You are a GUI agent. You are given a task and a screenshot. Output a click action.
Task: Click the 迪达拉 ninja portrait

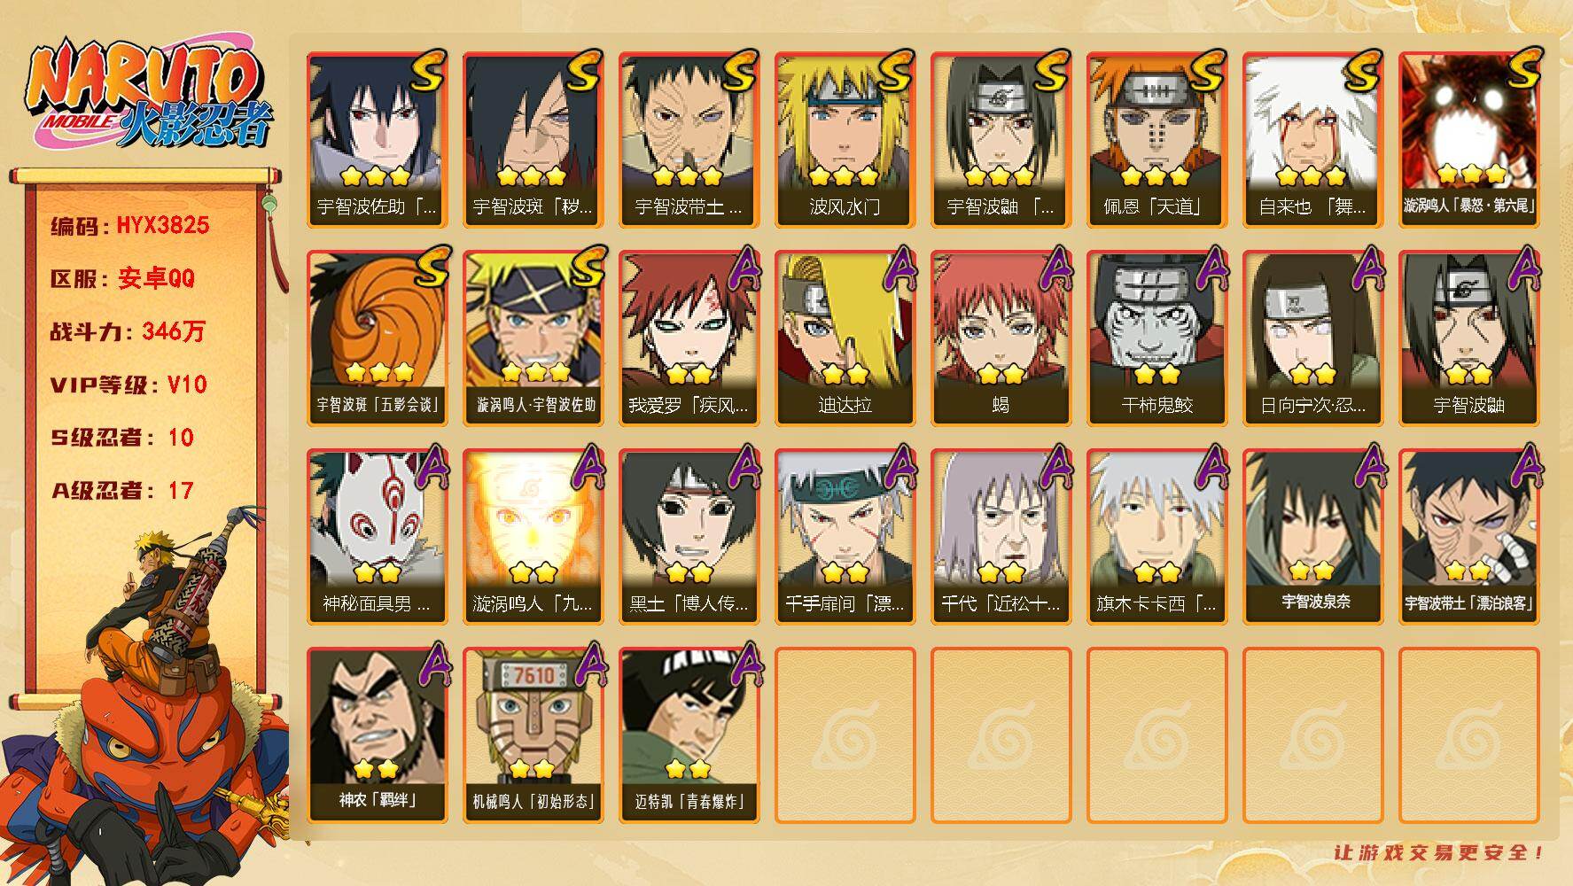(845, 338)
